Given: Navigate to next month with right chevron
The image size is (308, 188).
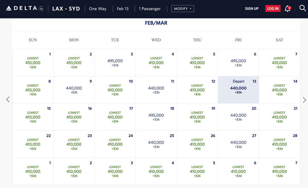Looking at the screenshot, I should tap(304, 100).
